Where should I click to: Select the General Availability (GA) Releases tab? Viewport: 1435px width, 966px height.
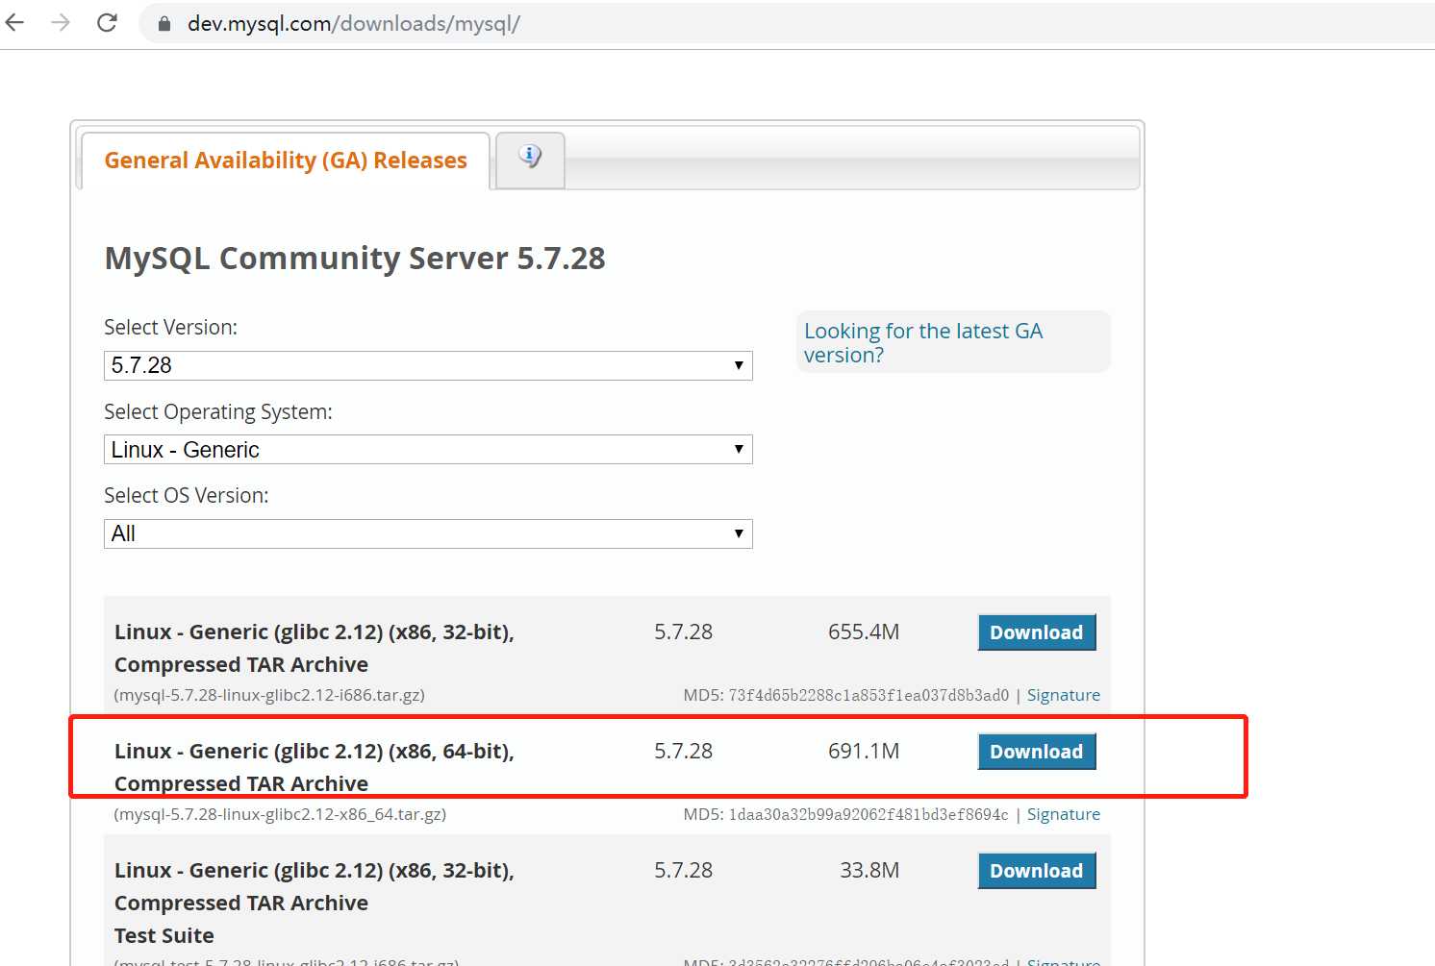click(286, 161)
